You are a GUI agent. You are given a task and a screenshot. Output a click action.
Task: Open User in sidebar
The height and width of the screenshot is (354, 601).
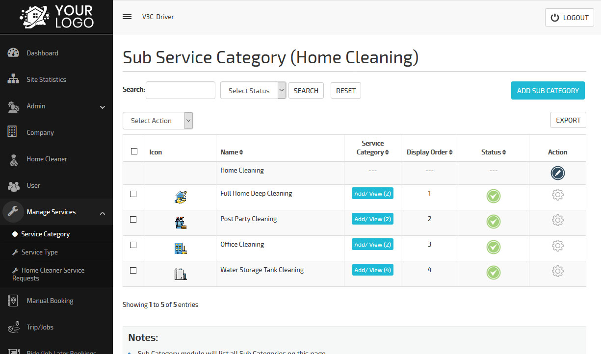56,185
